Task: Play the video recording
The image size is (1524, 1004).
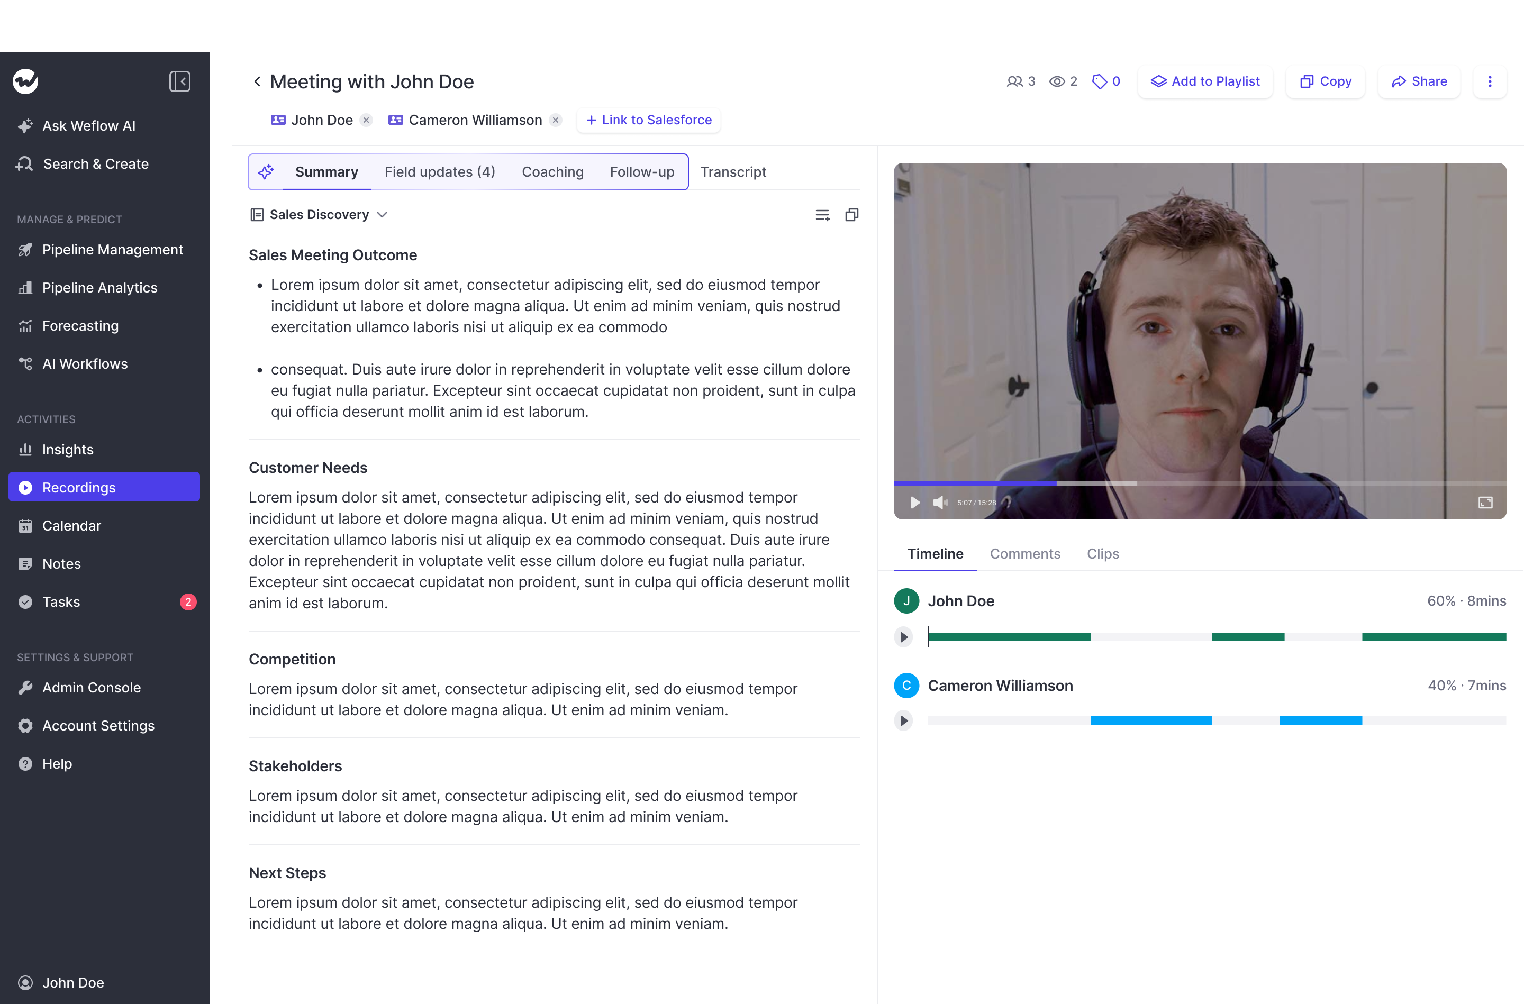Action: [x=915, y=503]
